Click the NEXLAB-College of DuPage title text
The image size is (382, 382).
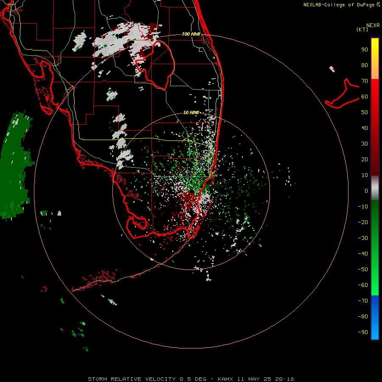(x=339, y=5)
